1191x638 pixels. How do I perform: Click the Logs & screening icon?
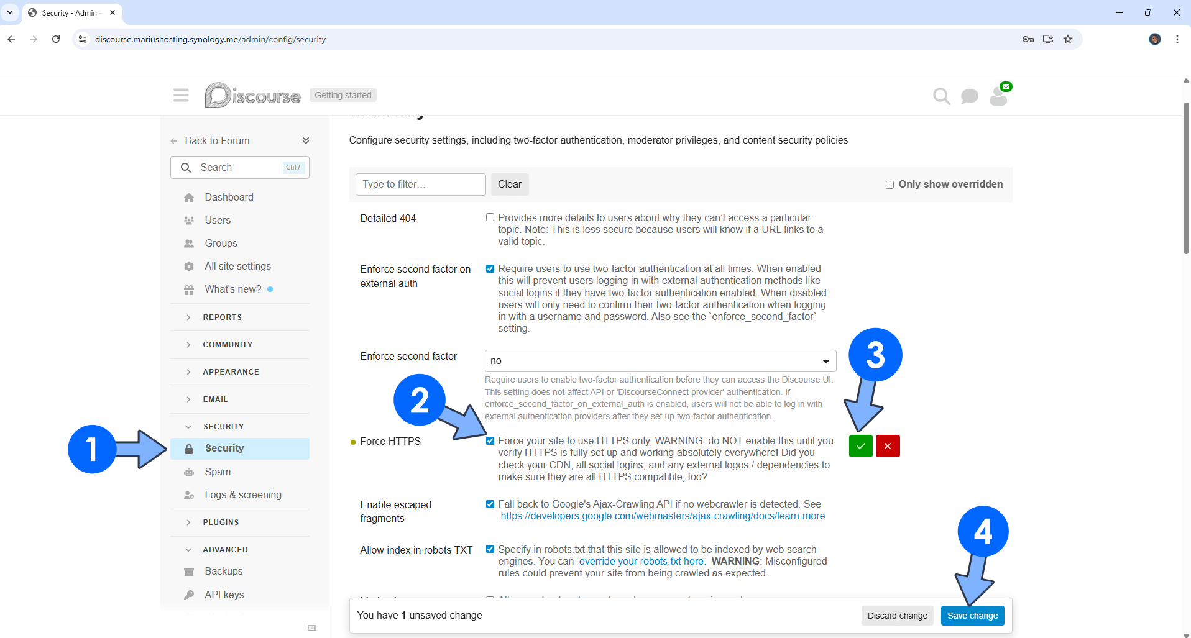click(x=189, y=495)
